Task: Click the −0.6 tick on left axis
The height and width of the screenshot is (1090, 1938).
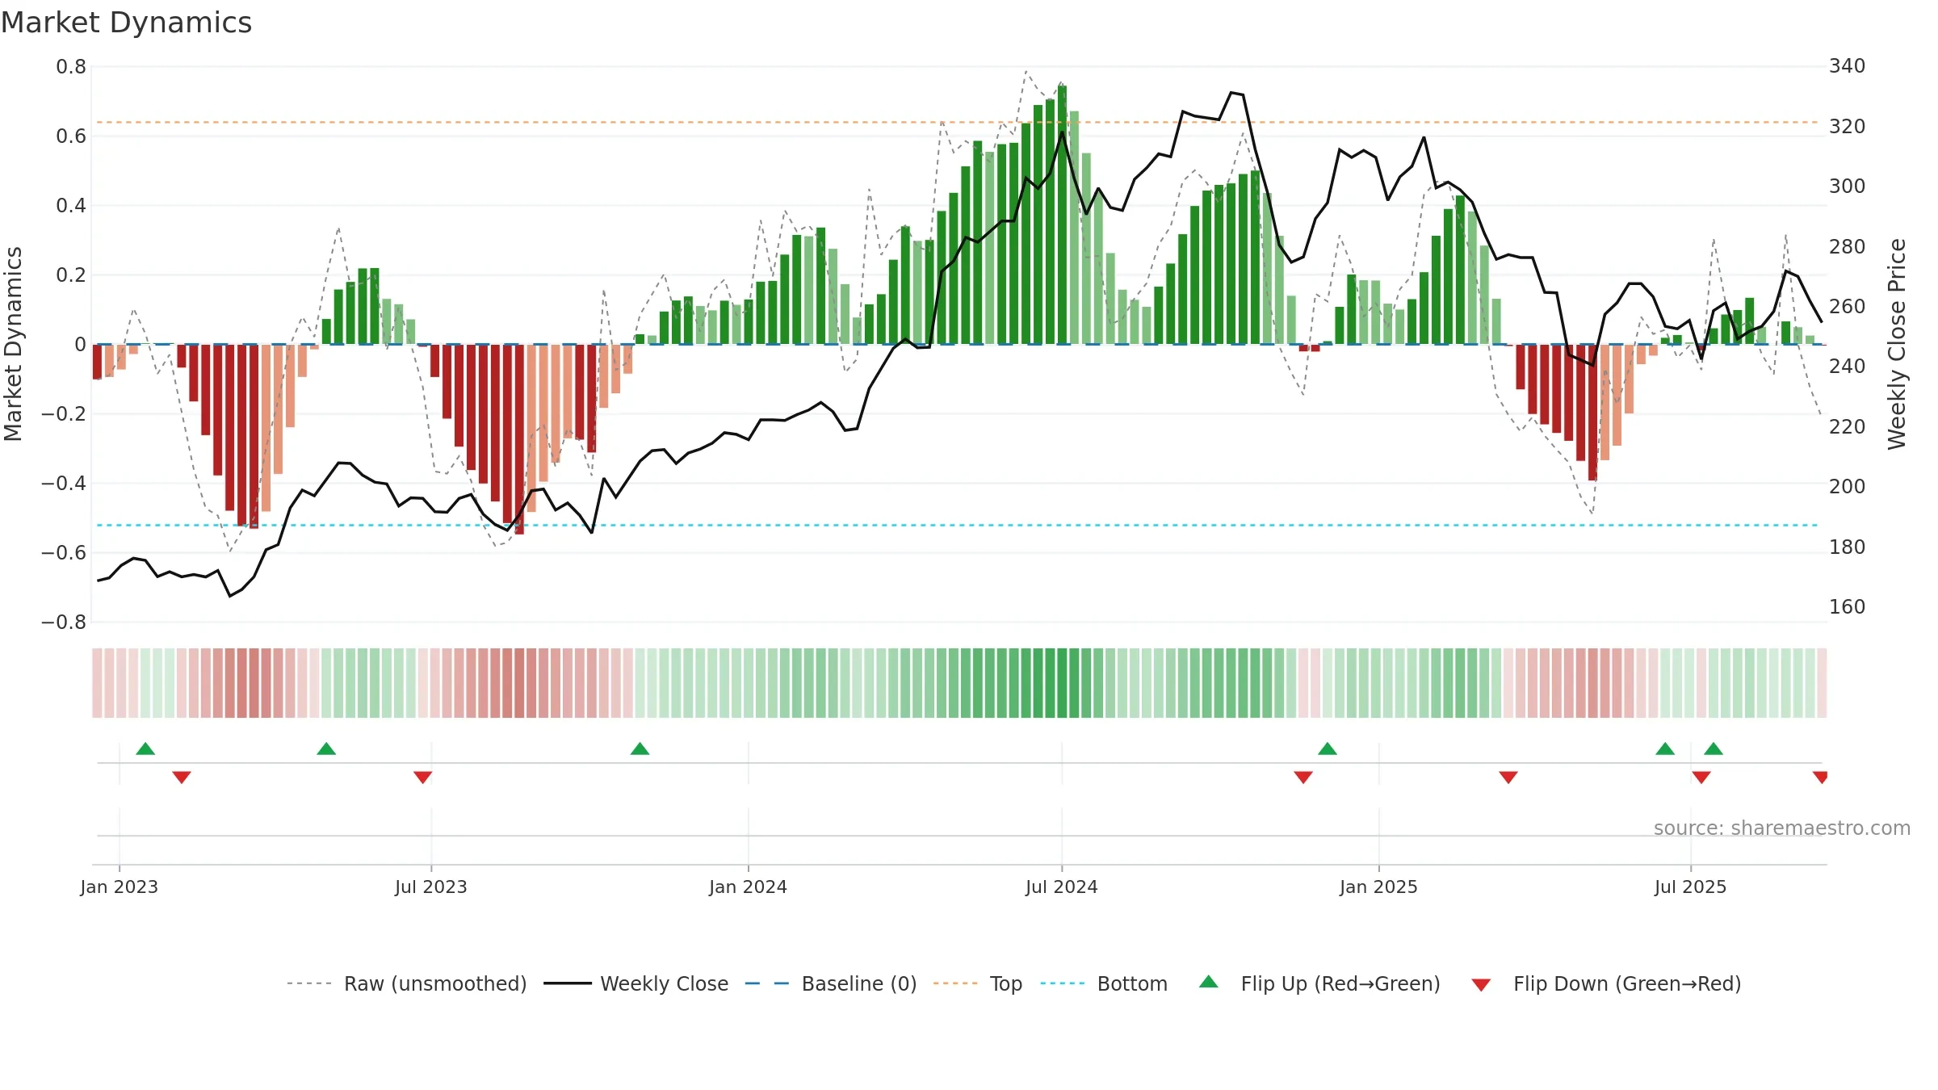Action: [64, 553]
